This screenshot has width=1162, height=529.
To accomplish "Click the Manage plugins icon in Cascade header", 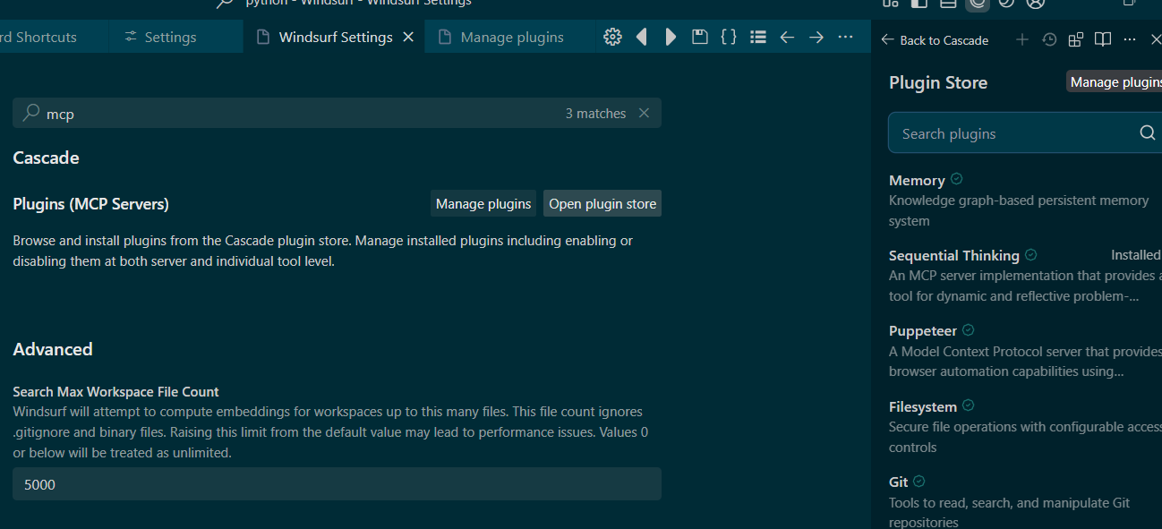I will (x=1076, y=39).
